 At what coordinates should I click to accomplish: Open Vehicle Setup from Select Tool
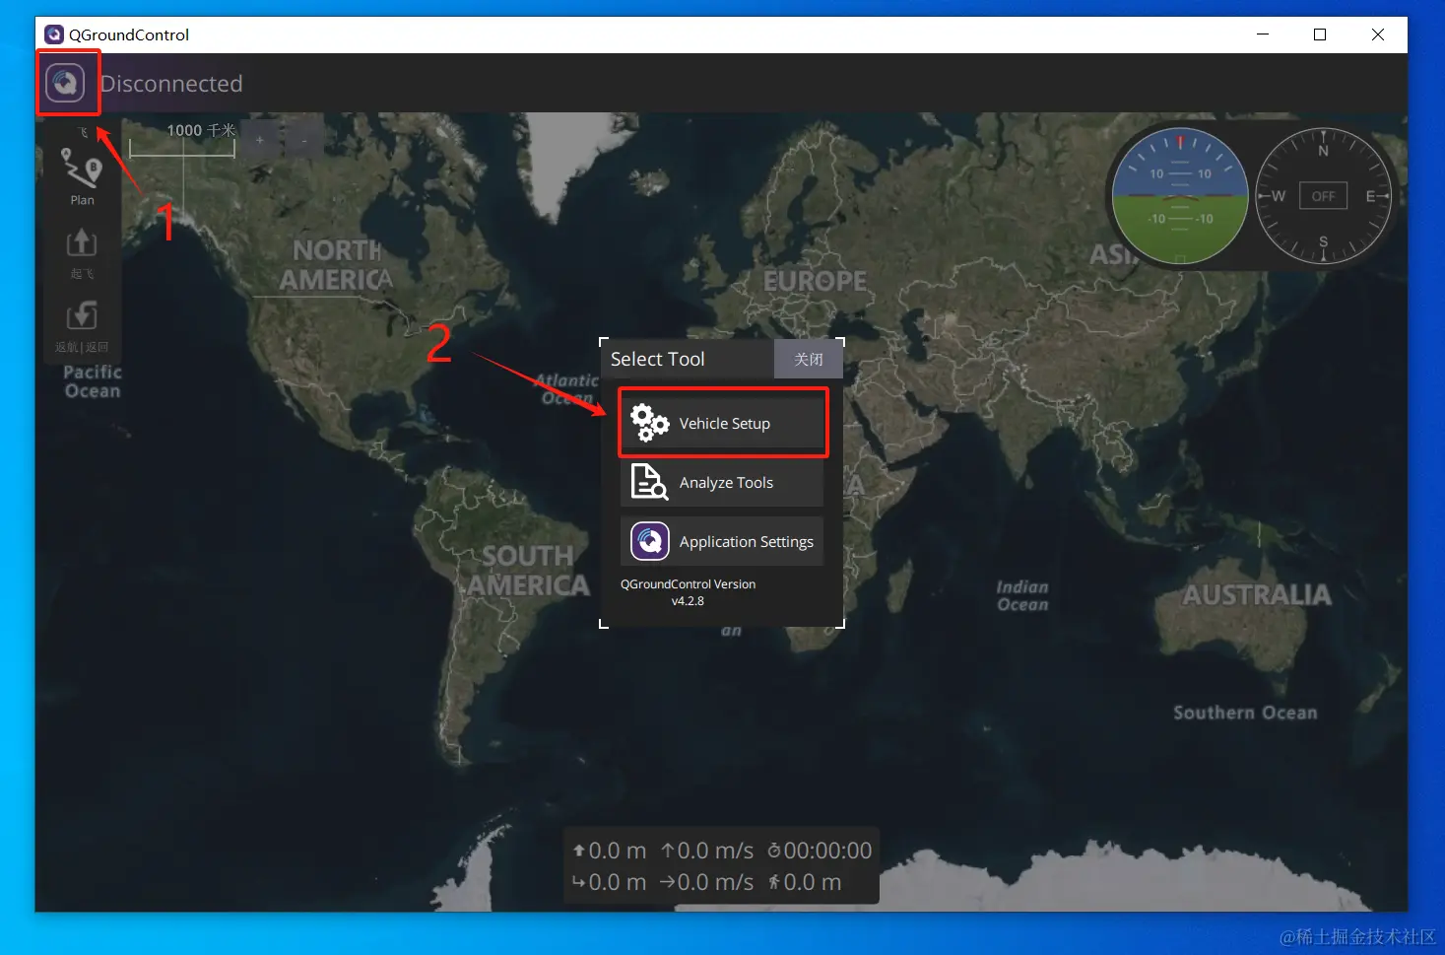[722, 424]
